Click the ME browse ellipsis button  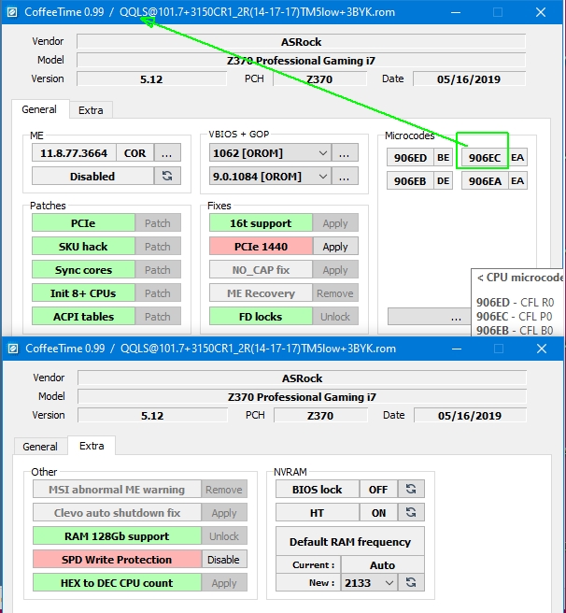[167, 152]
